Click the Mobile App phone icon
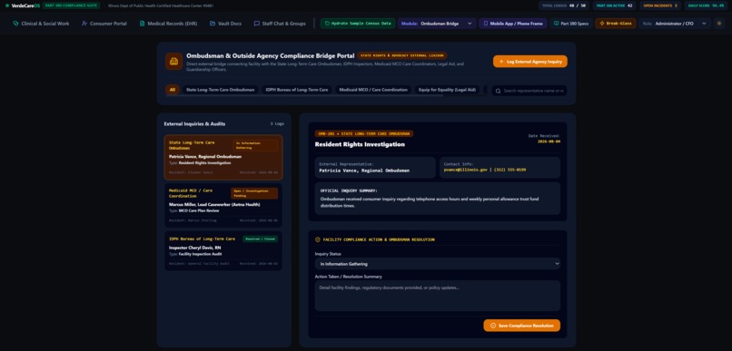 [486, 24]
